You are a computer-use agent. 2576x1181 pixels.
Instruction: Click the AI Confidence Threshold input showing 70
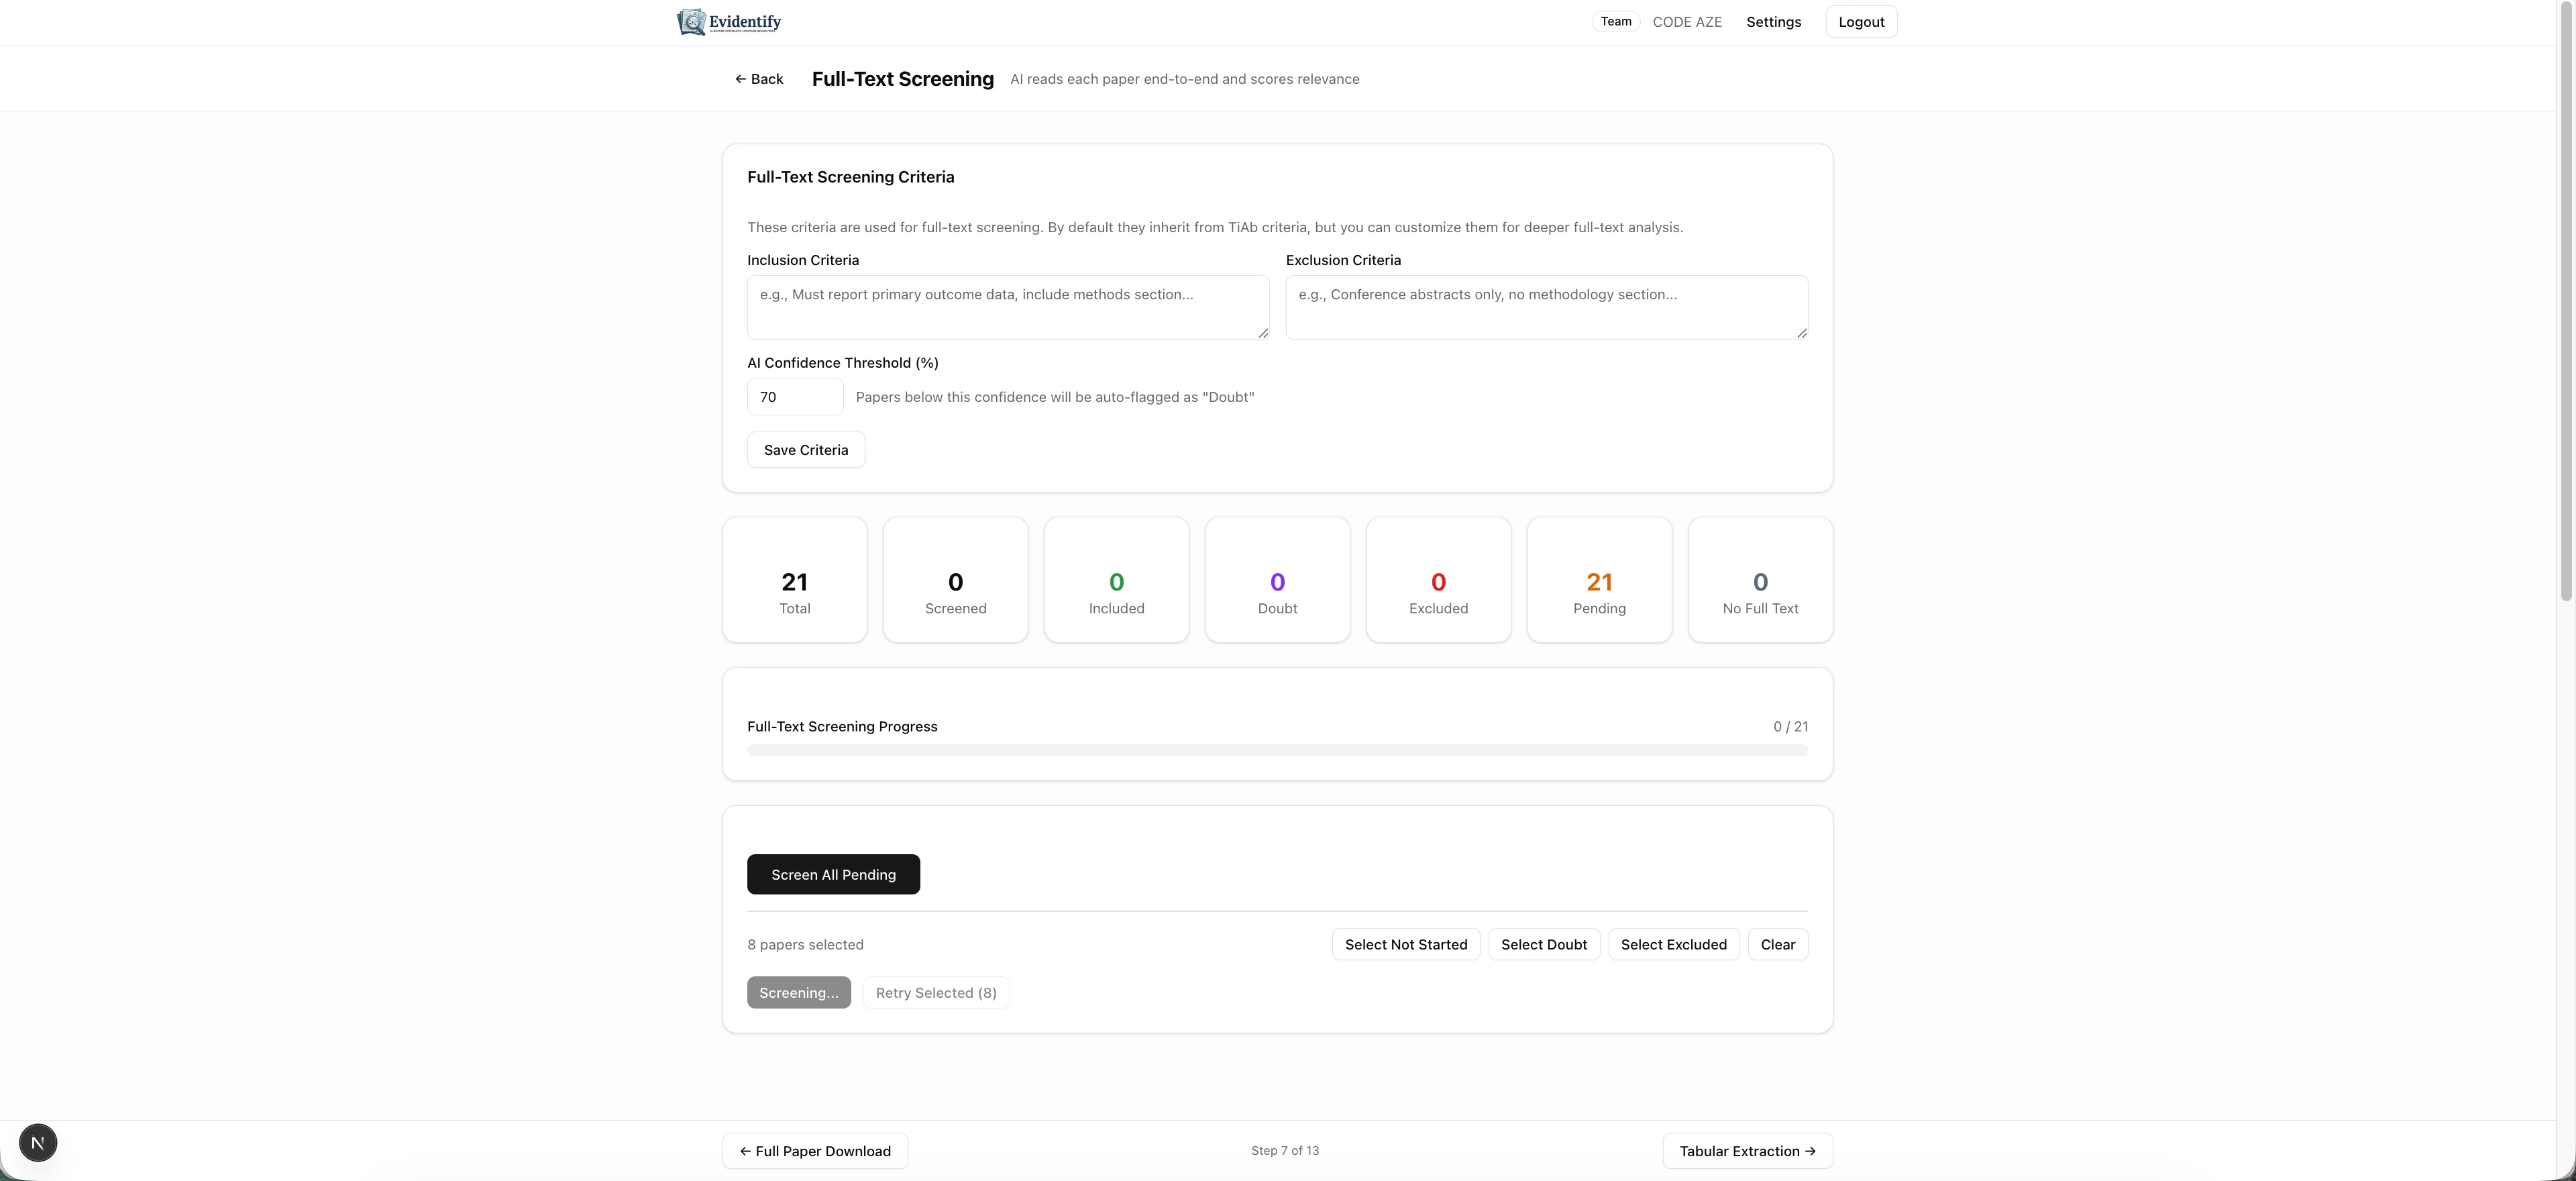(x=794, y=396)
